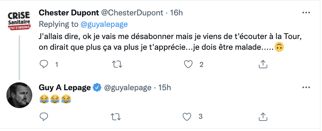
Task: Open more options on Guy A Lepage's tweet
Action: 306,88
